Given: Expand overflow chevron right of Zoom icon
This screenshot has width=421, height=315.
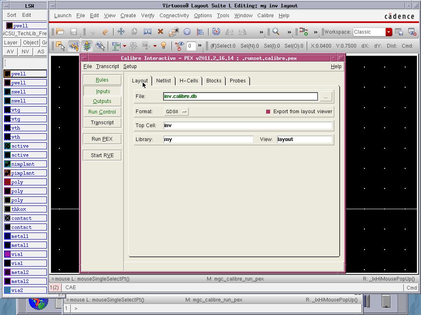Looking at the screenshot, I should 289,32.
